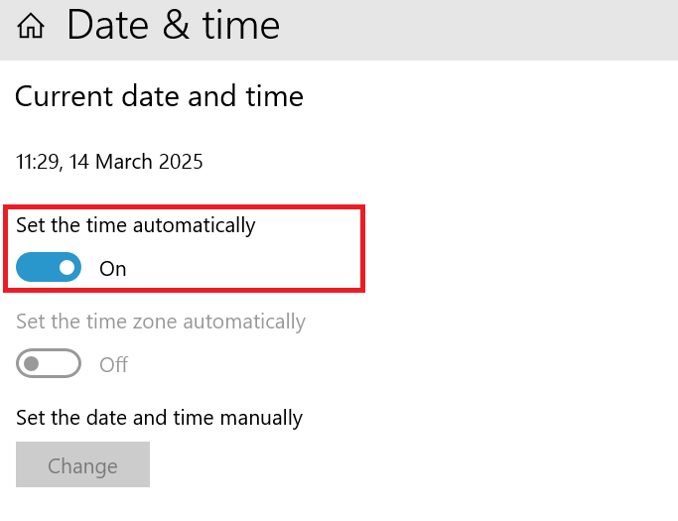Image resolution: width=678 pixels, height=521 pixels.
Task: Click the Set the time automatically label
Action: [x=136, y=225]
